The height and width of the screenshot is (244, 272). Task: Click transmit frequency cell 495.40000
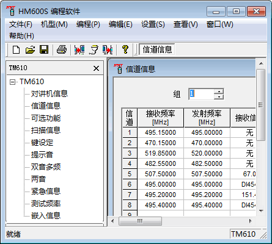click(x=207, y=205)
